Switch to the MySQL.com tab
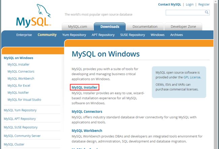Image resolution: width=219 pixels, height=149 pixels. pyautogui.click(x=77, y=27)
